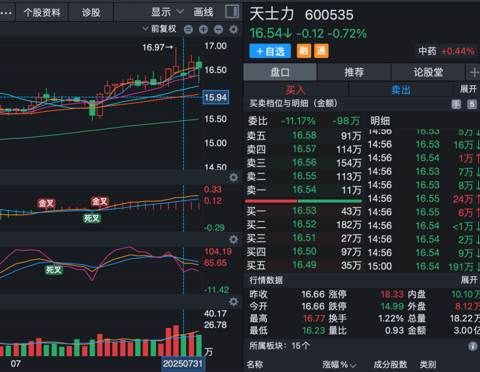Open the 画线 drawing tools
Image resolution: width=480 pixels, height=372 pixels.
tap(203, 12)
